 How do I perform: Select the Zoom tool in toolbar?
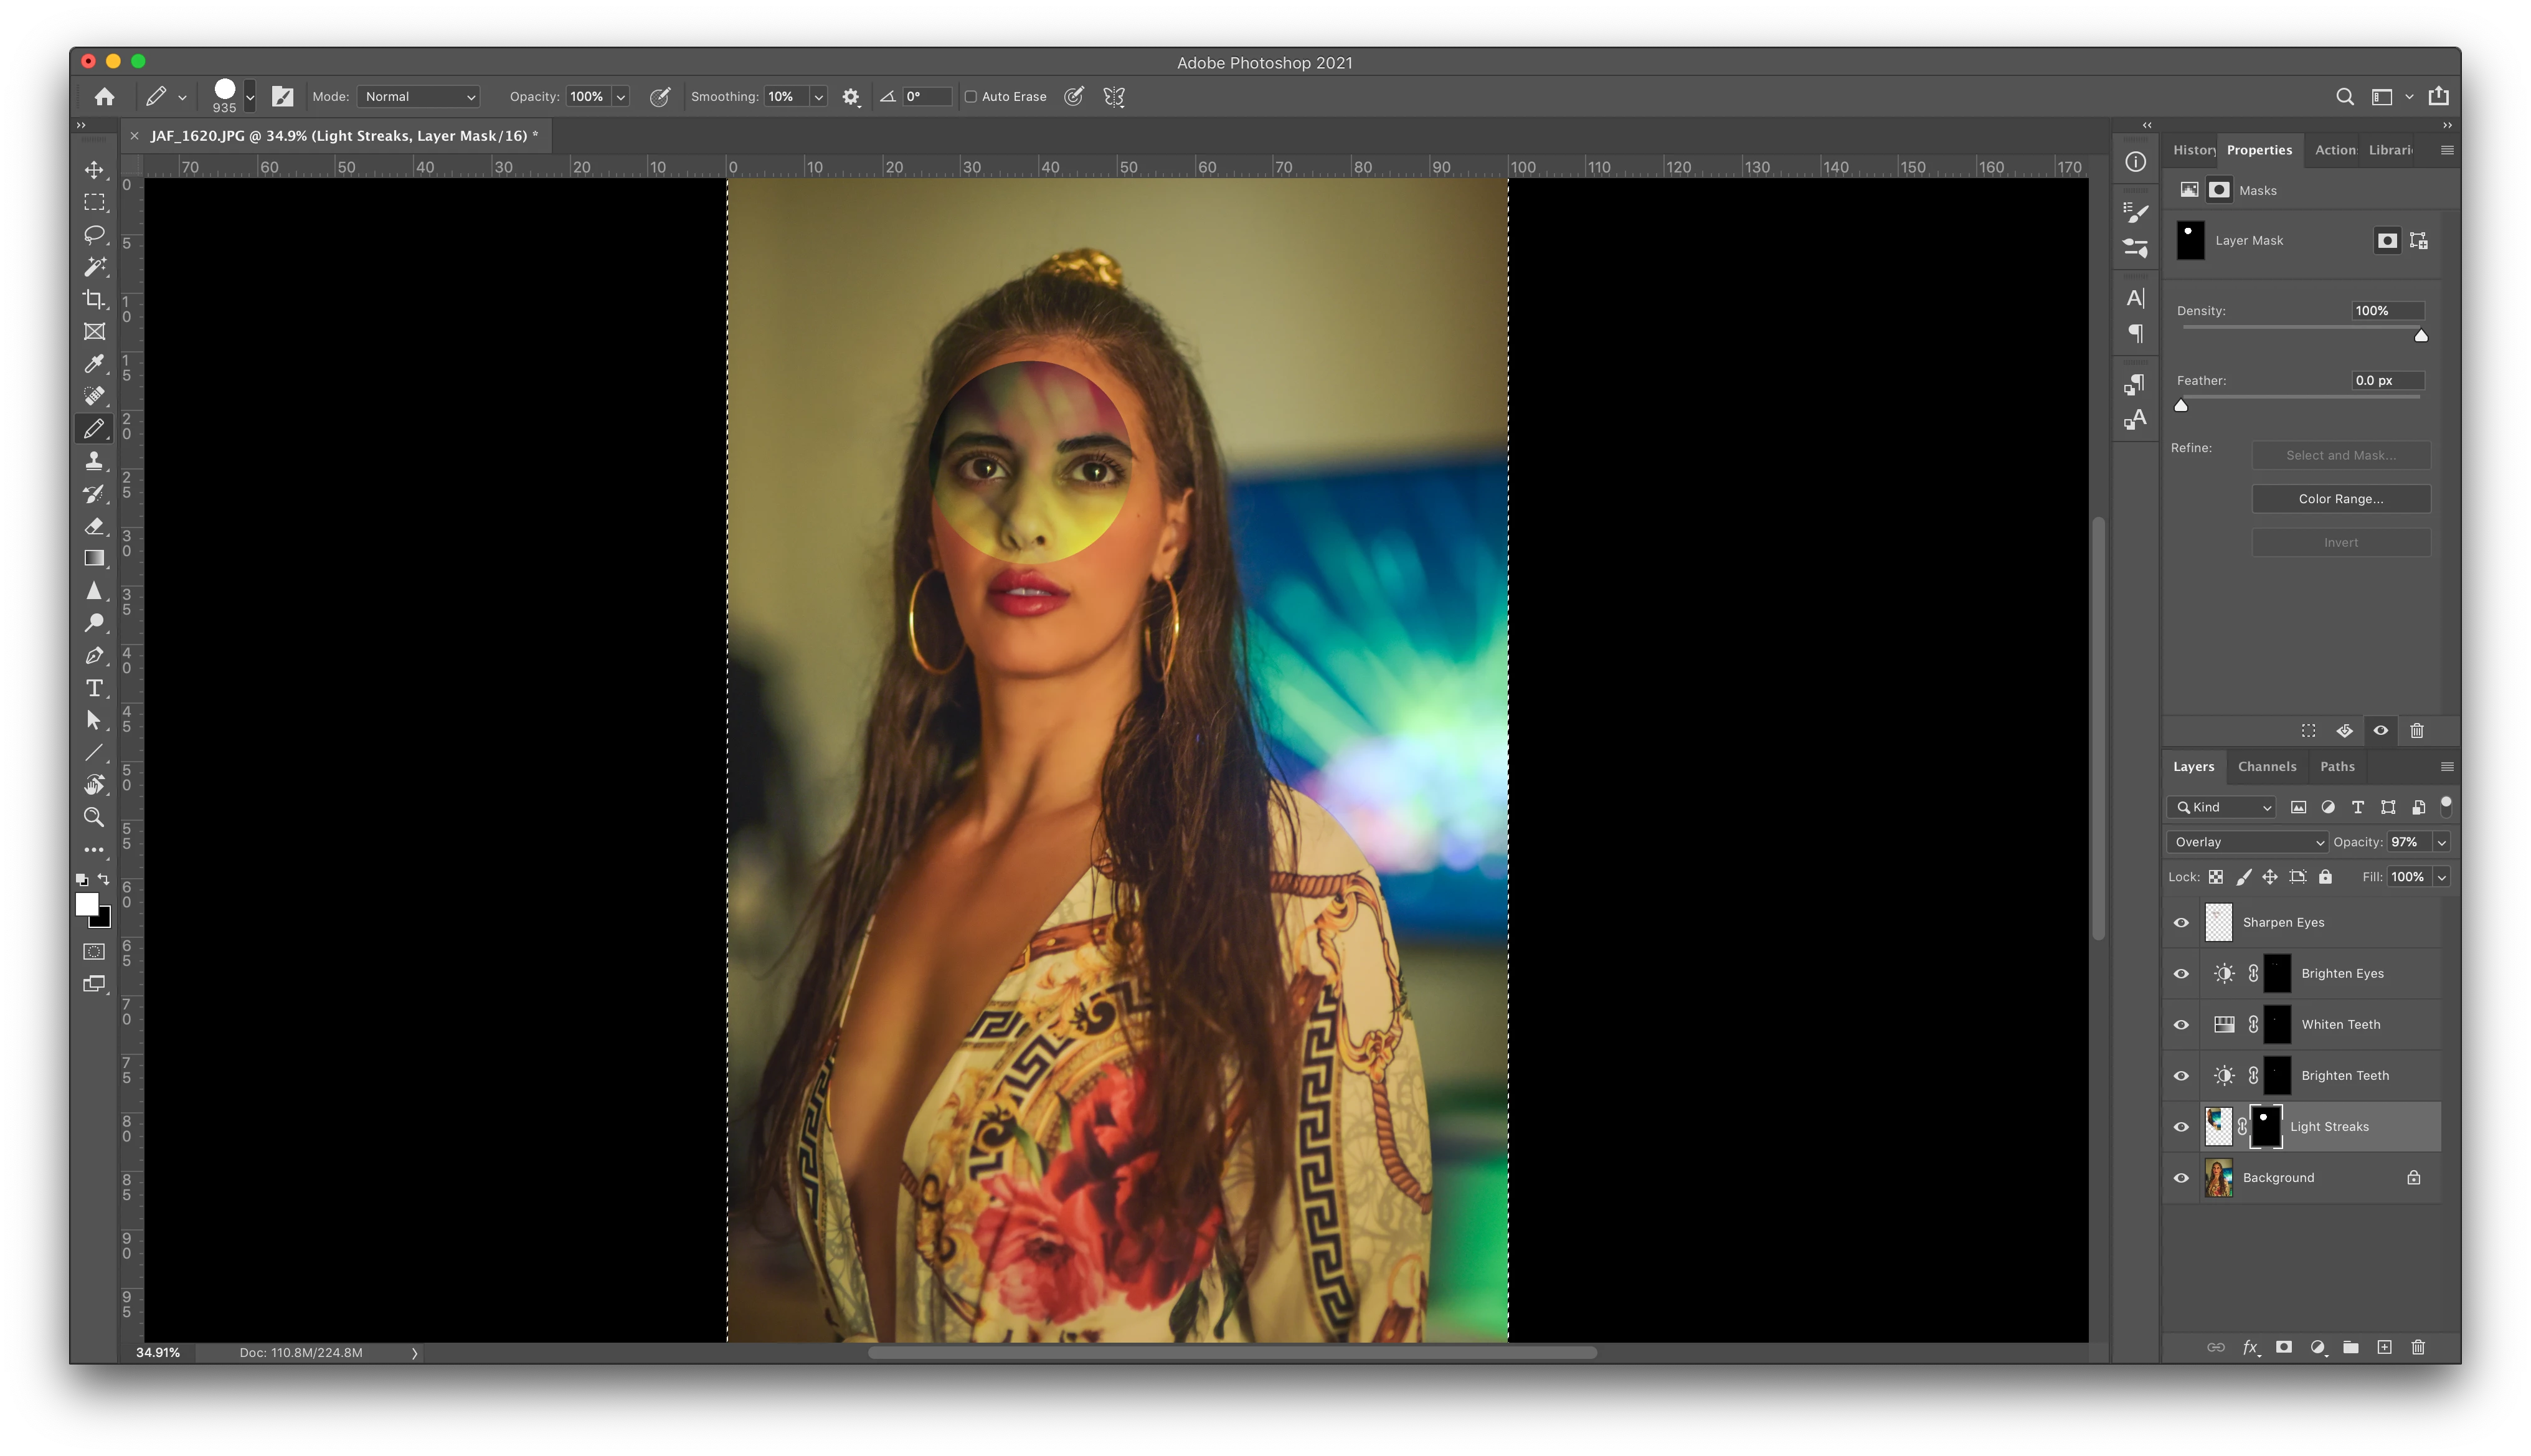coord(94,817)
